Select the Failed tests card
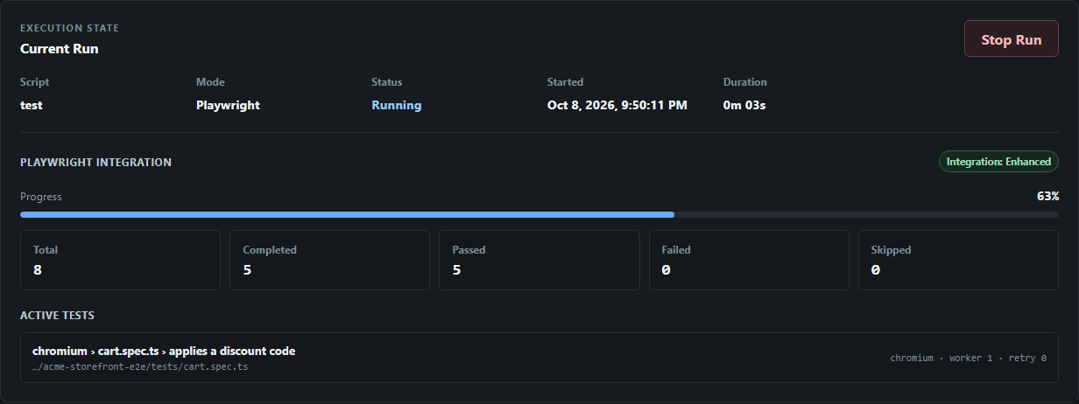The height and width of the screenshot is (404, 1079). [x=749, y=260]
